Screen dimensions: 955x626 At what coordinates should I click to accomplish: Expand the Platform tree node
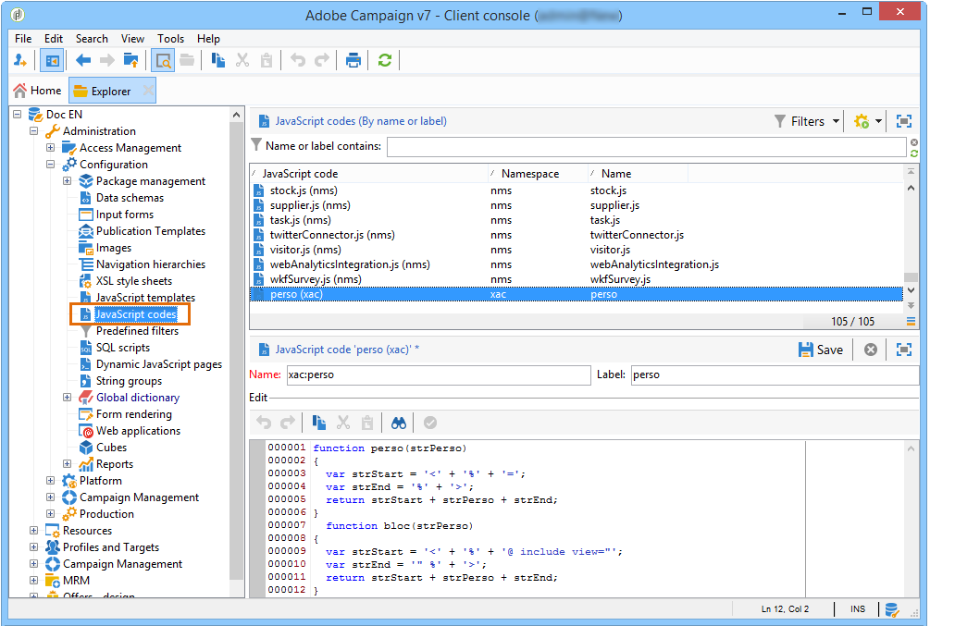pyautogui.click(x=52, y=481)
